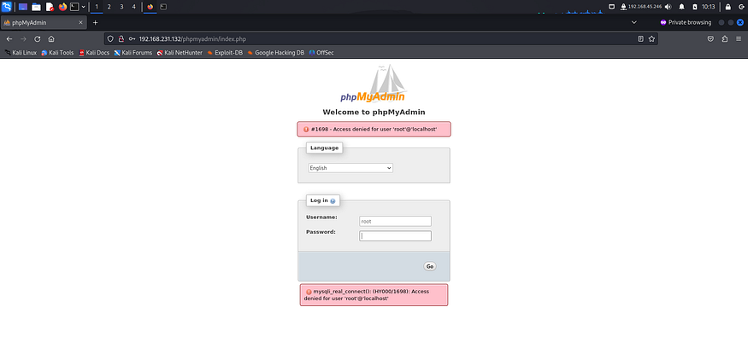Open the terminal emulator launcher
748x342 pixels.
tap(74, 7)
